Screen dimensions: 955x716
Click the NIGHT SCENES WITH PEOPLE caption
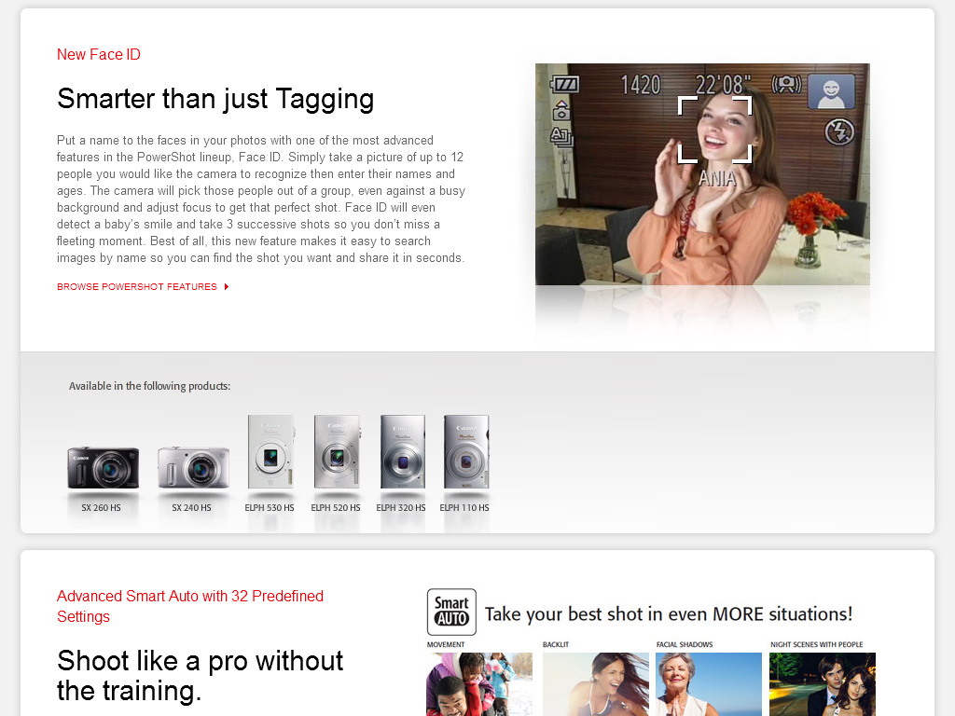[817, 644]
